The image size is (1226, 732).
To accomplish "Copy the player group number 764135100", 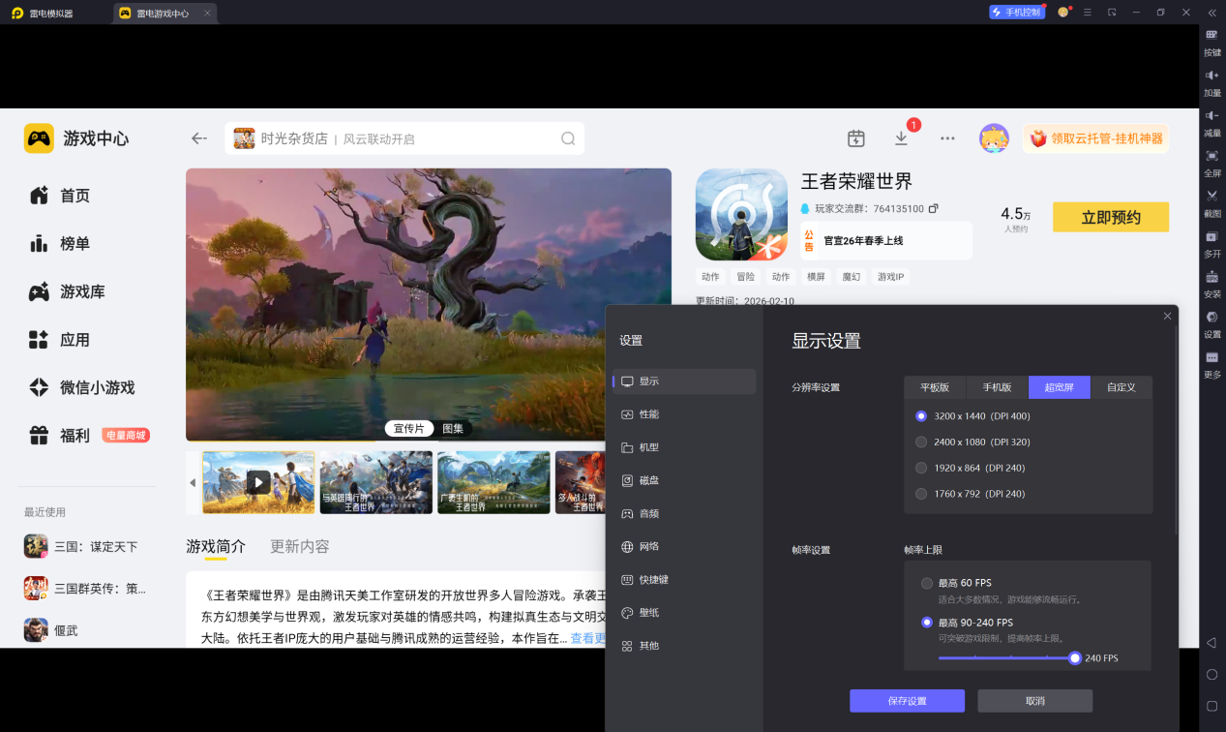I will pos(934,209).
